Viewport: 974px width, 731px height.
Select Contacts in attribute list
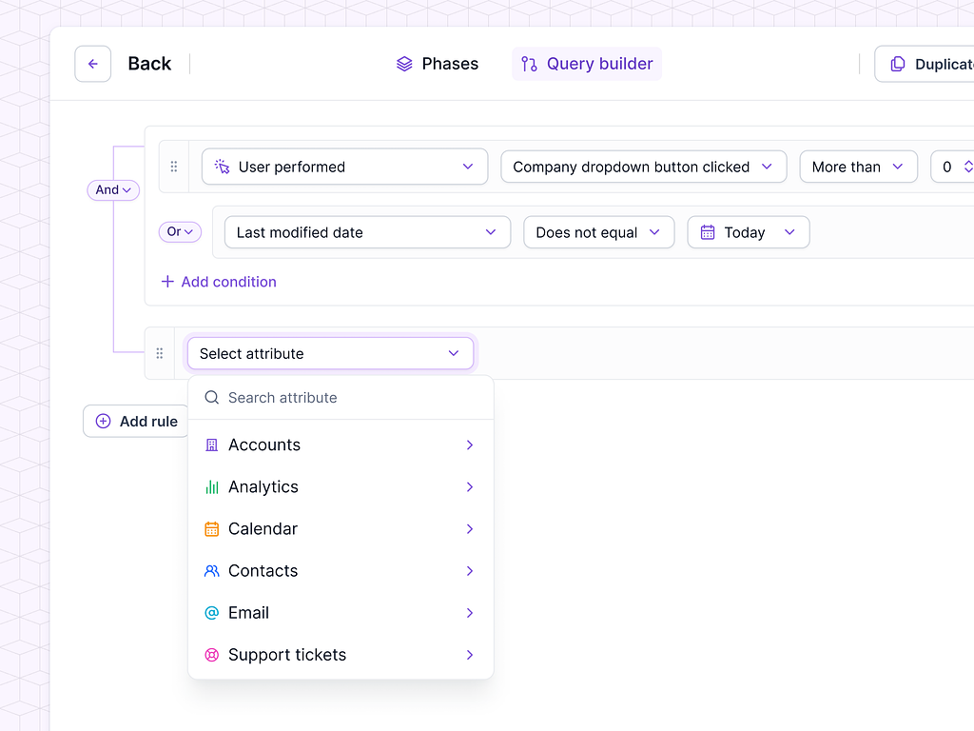[341, 571]
